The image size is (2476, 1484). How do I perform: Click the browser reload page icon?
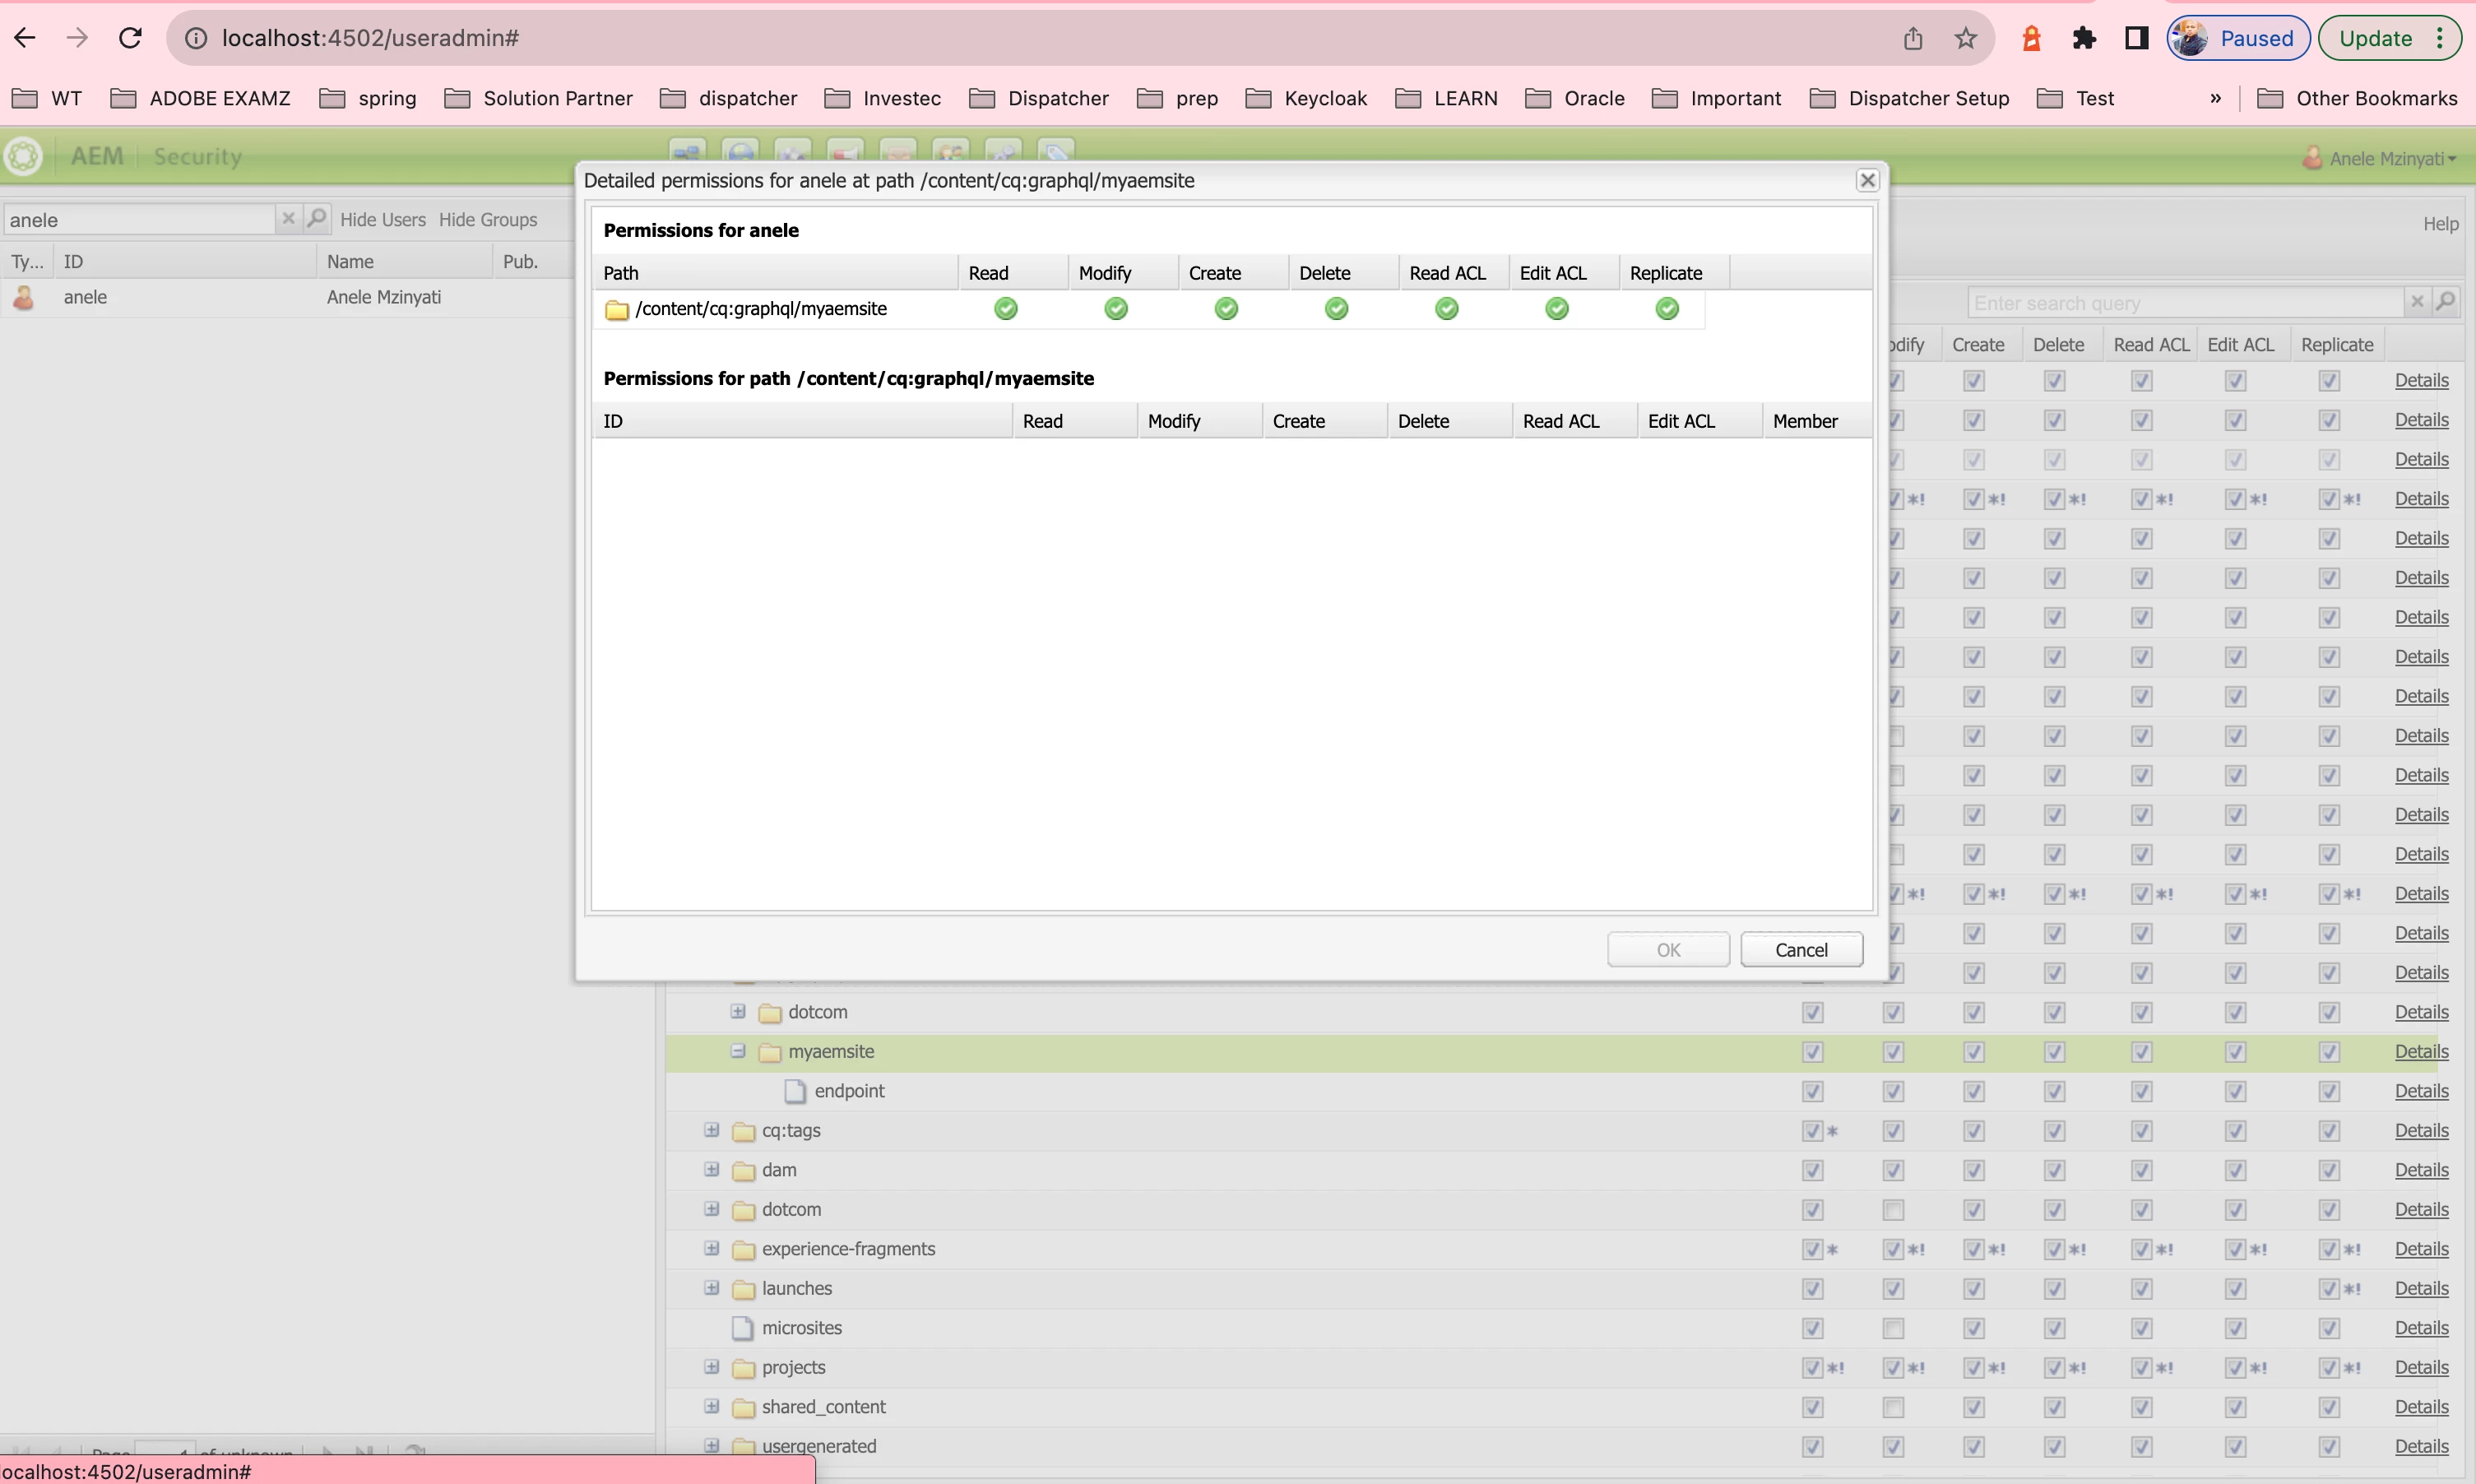pyautogui.click(x=130, y=38)
